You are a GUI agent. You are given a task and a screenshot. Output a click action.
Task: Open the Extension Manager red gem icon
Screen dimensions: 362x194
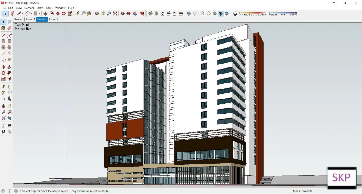(142, 14)
